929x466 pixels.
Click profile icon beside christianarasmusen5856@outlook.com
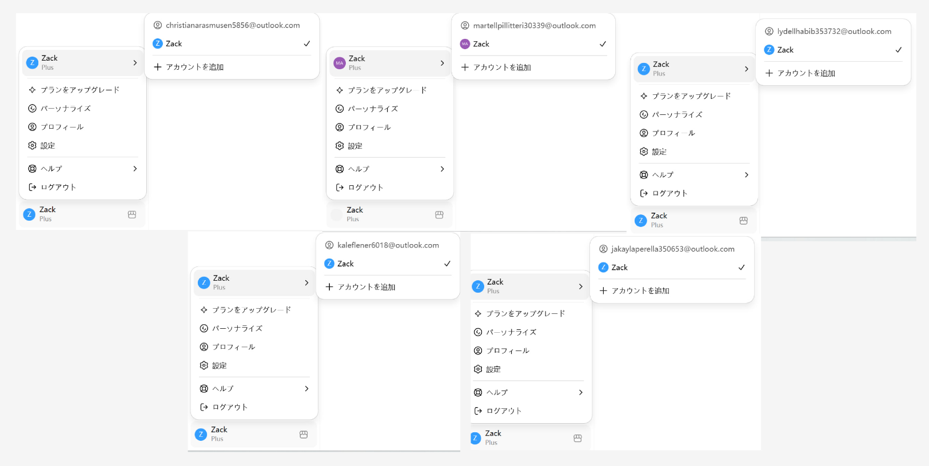coord(158,25)
